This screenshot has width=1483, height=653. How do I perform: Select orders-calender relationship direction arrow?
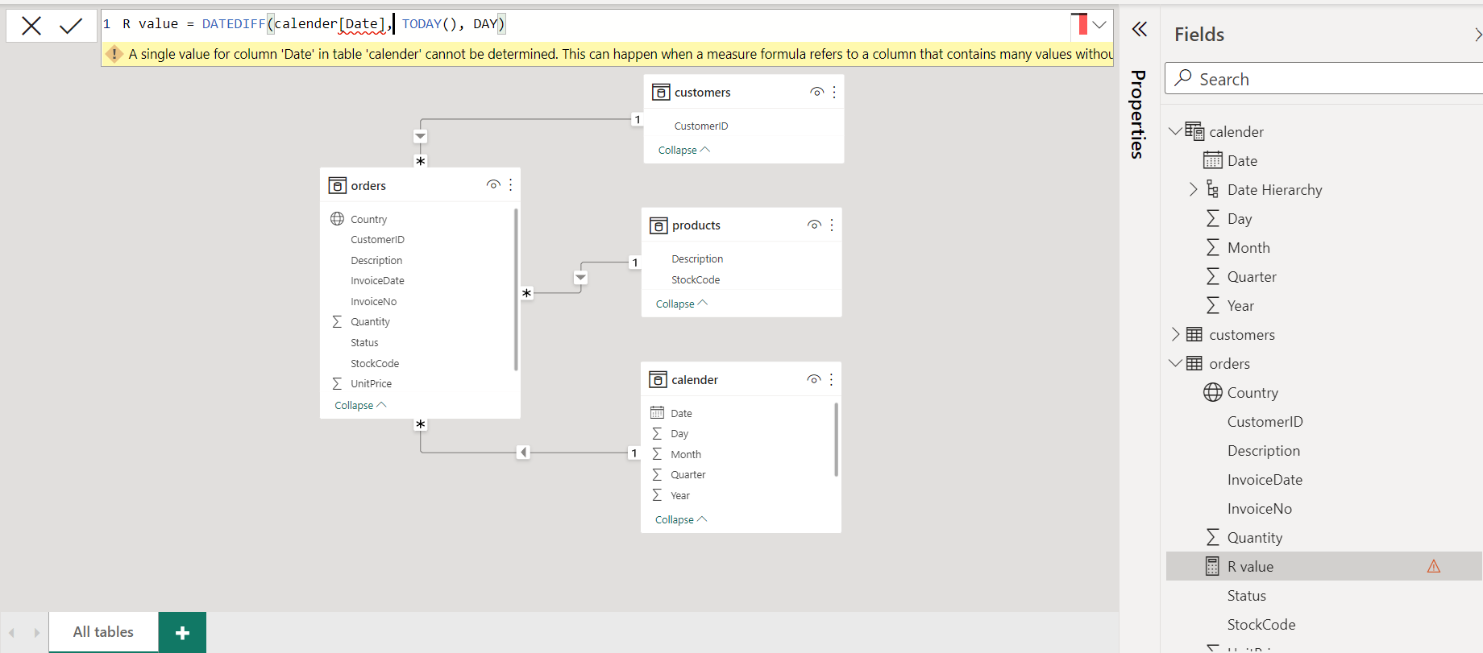point(523,453)
